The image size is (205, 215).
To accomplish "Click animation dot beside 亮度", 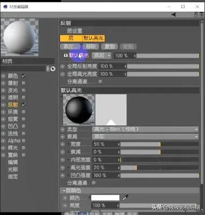I will click(65, 205).
